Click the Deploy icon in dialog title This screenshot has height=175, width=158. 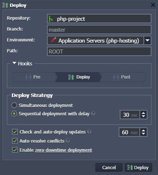(x=5, y=5)
